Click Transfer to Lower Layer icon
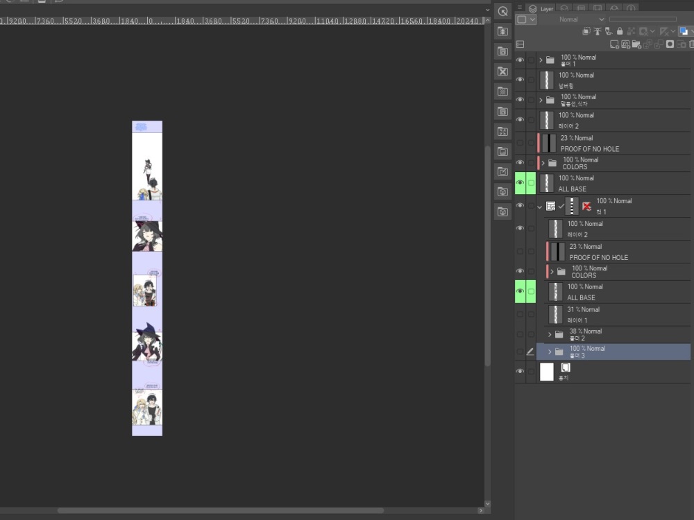Viewport: 694px width, 520px height. 648,44
